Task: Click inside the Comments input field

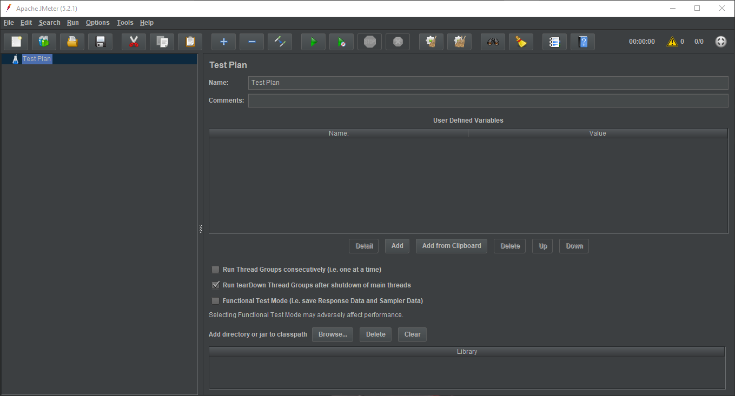Action: click(x=487, y=100)
